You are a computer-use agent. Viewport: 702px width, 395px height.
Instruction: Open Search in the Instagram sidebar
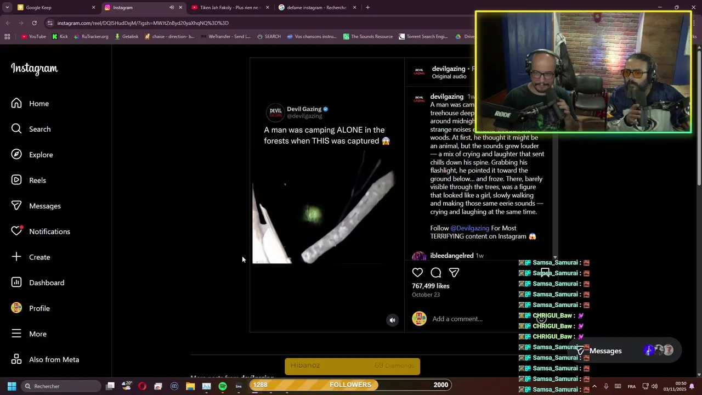(31, 129)
